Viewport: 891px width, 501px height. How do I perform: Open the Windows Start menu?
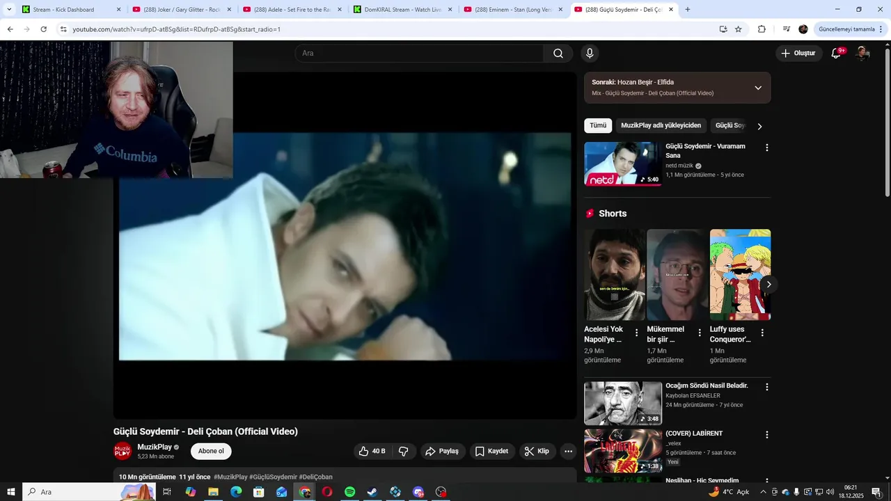click(11, 492)
